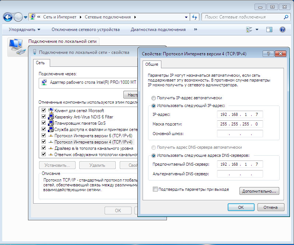Click the Предпочитаемый DNS-сервер field
Screen dimensions: 294x245
point(240,164)
